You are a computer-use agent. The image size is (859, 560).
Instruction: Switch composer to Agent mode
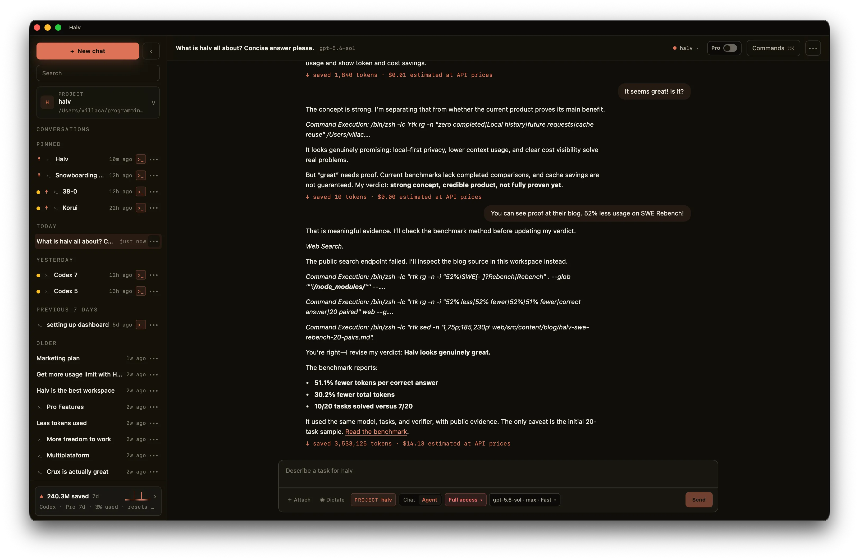(x=429, y=500)
